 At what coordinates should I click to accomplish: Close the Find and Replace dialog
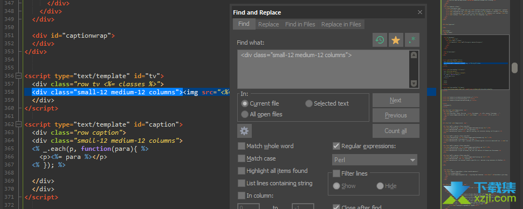pos(420,12)
